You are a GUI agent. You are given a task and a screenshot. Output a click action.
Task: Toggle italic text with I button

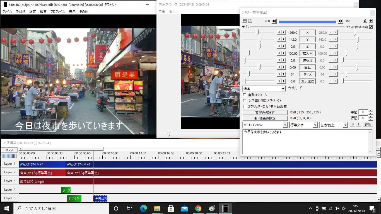[x=359, y=125]
